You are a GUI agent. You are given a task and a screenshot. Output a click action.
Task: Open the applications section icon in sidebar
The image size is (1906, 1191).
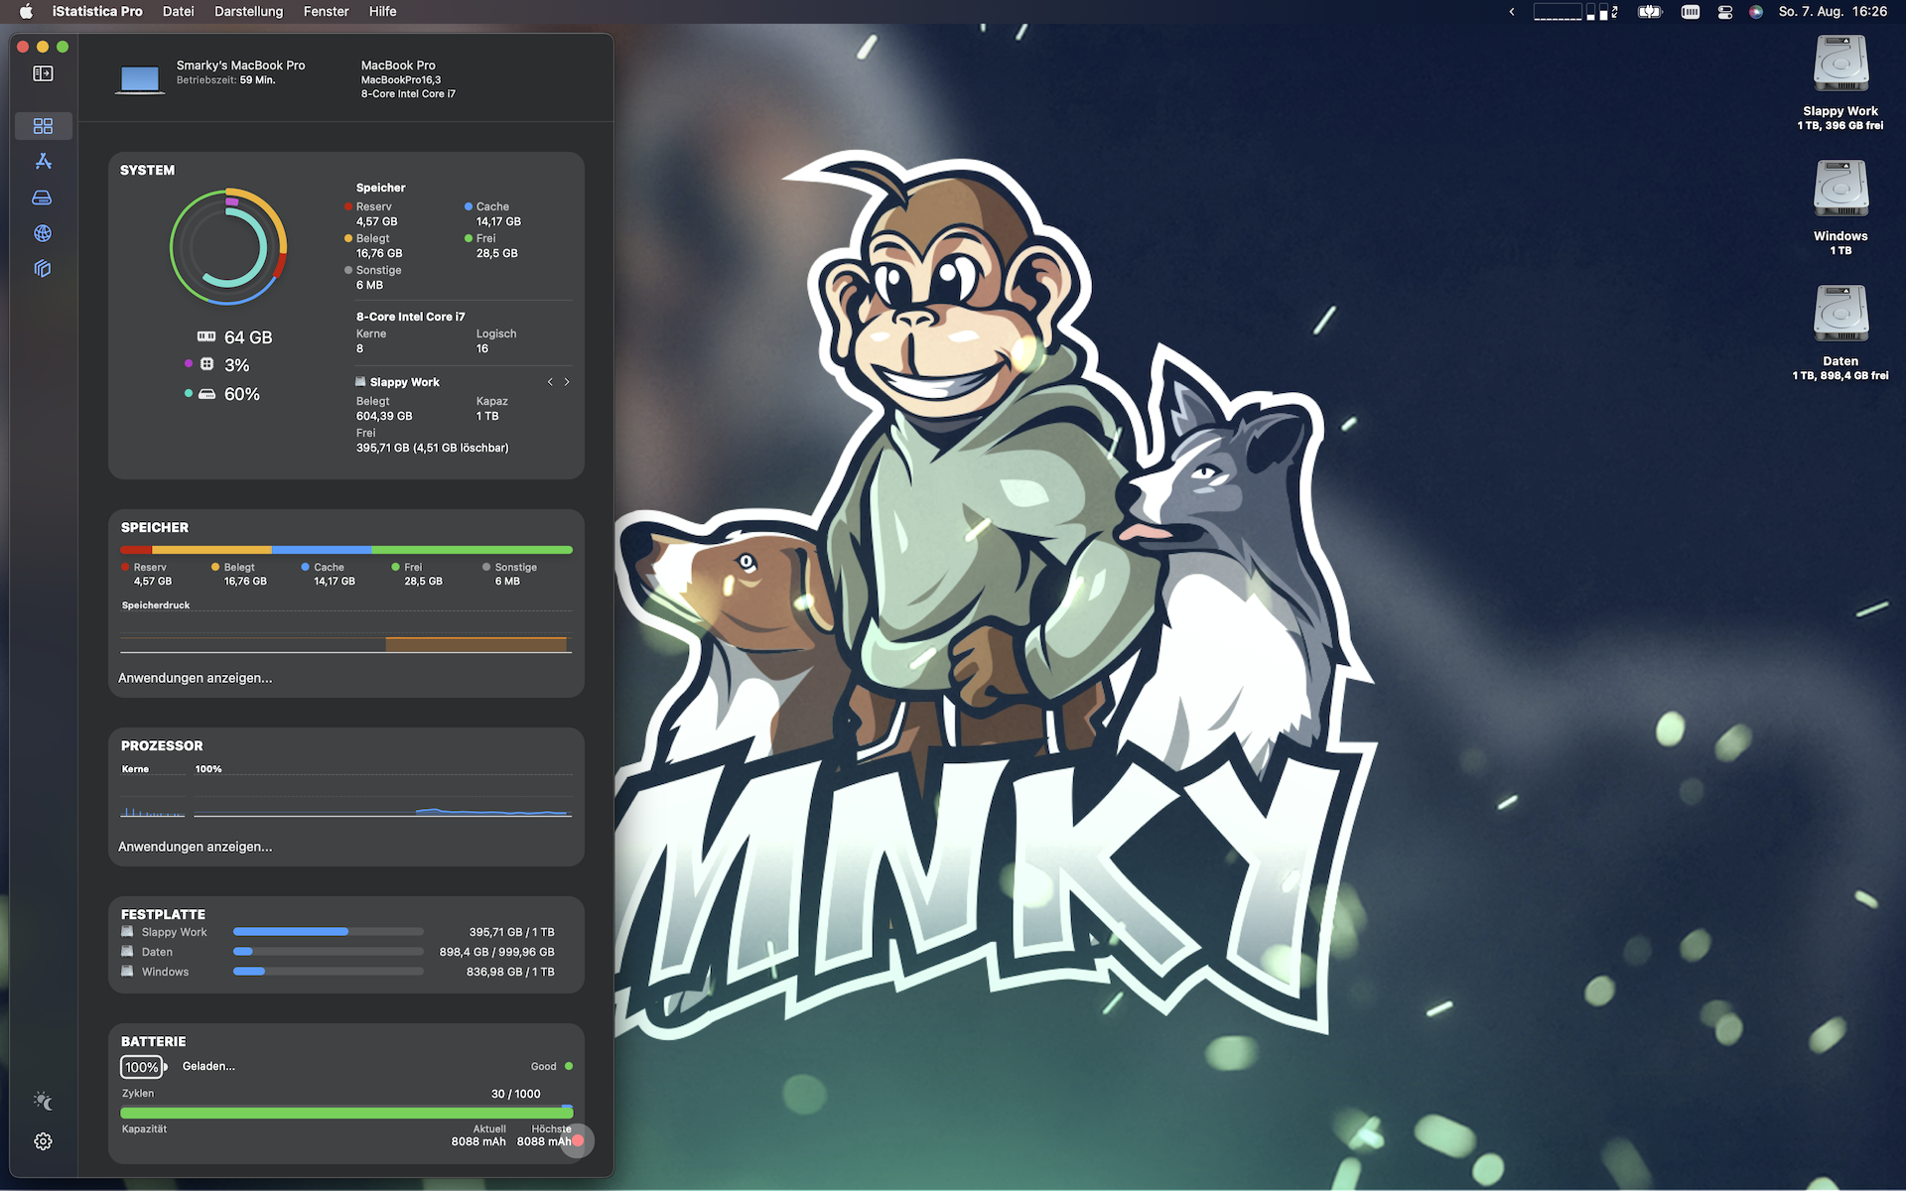pos(43,161)
